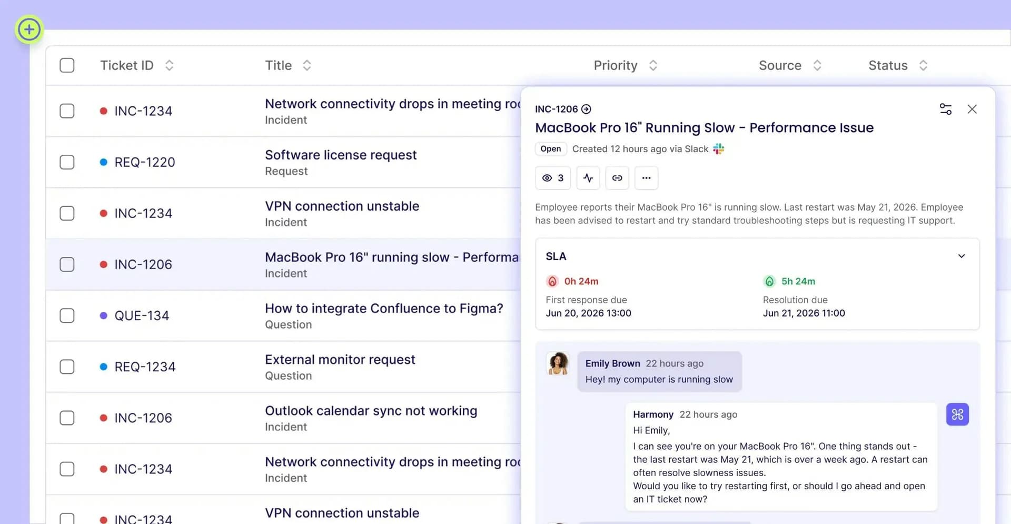Sort by Ticket ID using its arrows

[169, 65]
